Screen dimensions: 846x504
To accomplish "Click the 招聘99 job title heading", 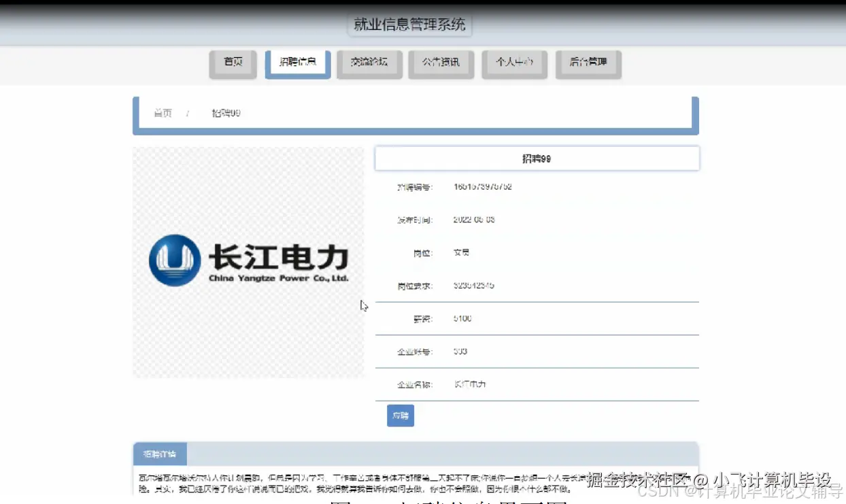I will pos(537,158).
